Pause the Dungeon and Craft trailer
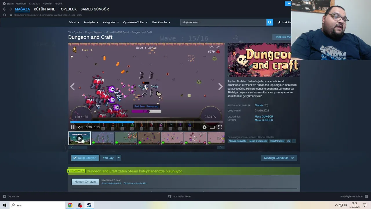 (73, 127)
